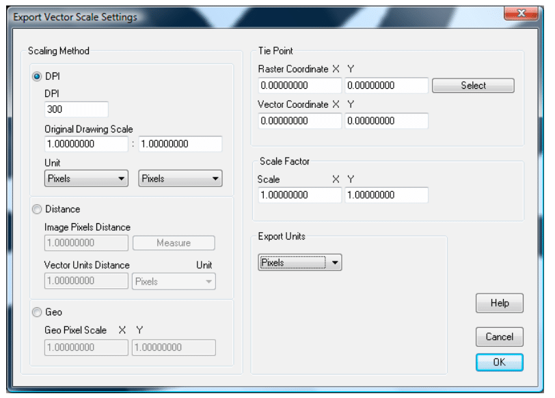Click the Scale Factor X field

(301, 195)
